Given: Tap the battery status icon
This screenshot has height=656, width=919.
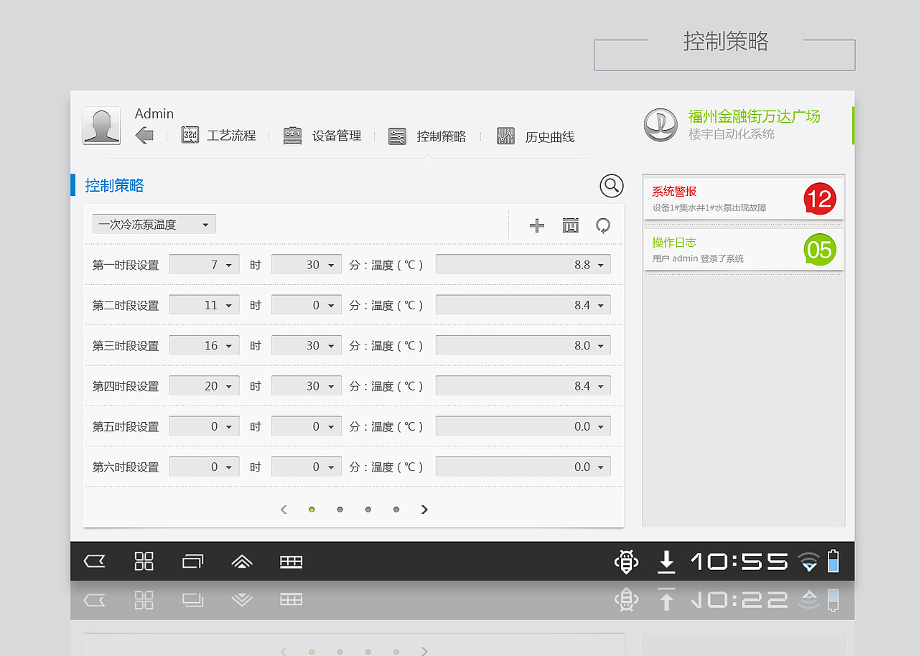Looking at the screenshot, I should pos(833,561).
